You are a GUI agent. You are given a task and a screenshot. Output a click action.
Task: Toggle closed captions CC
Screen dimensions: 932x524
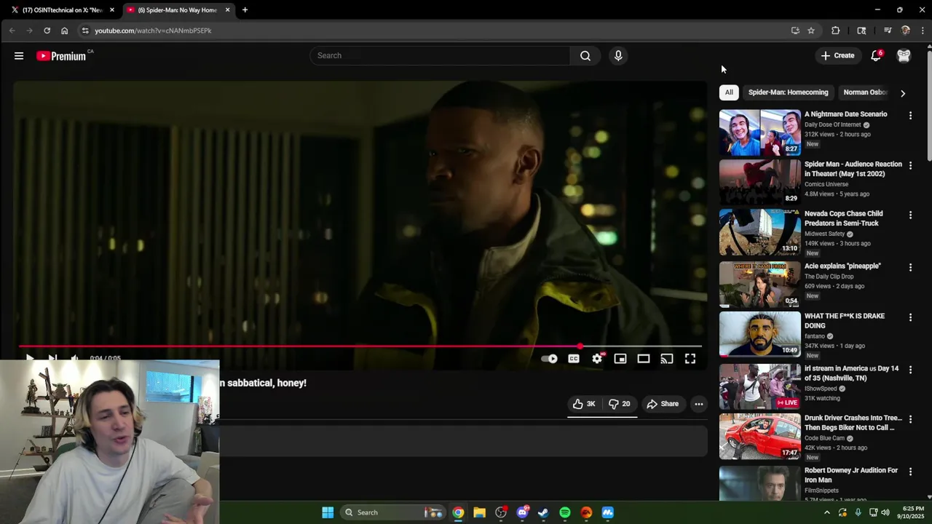click(x=574, y=359)
